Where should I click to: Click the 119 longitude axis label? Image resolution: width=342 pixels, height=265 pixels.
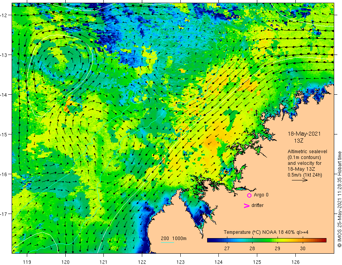click(27, 262)
